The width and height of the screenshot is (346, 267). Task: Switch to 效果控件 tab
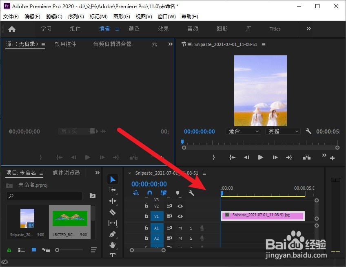(x=65, y=44)
